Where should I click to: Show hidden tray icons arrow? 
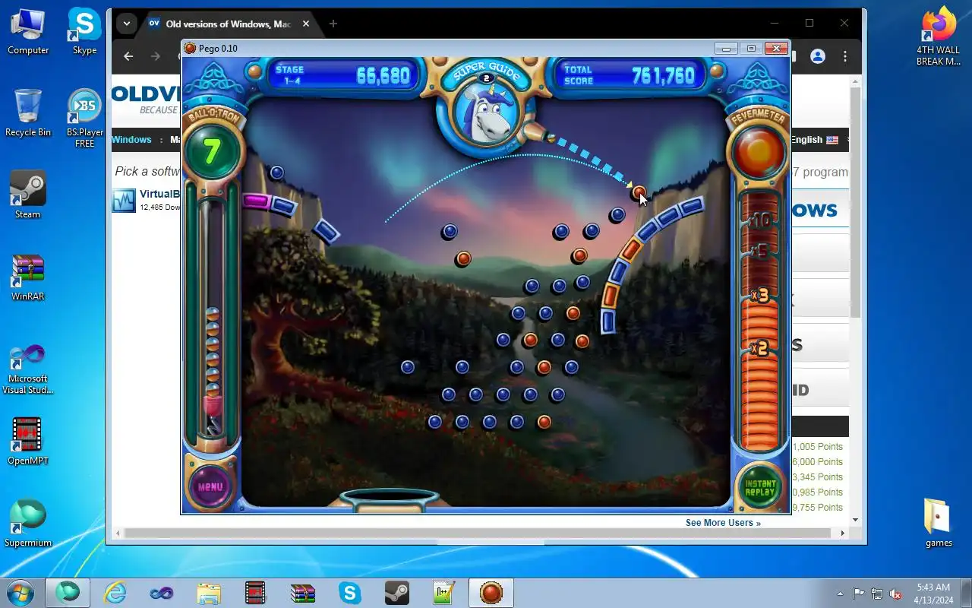click(840, 594)
